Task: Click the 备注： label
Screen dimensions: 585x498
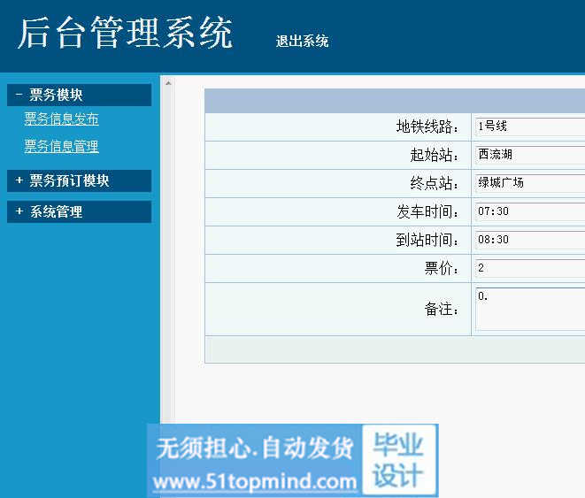Action: [442, 309]
